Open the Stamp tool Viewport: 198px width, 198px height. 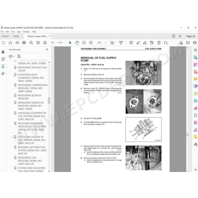[152, 43]
